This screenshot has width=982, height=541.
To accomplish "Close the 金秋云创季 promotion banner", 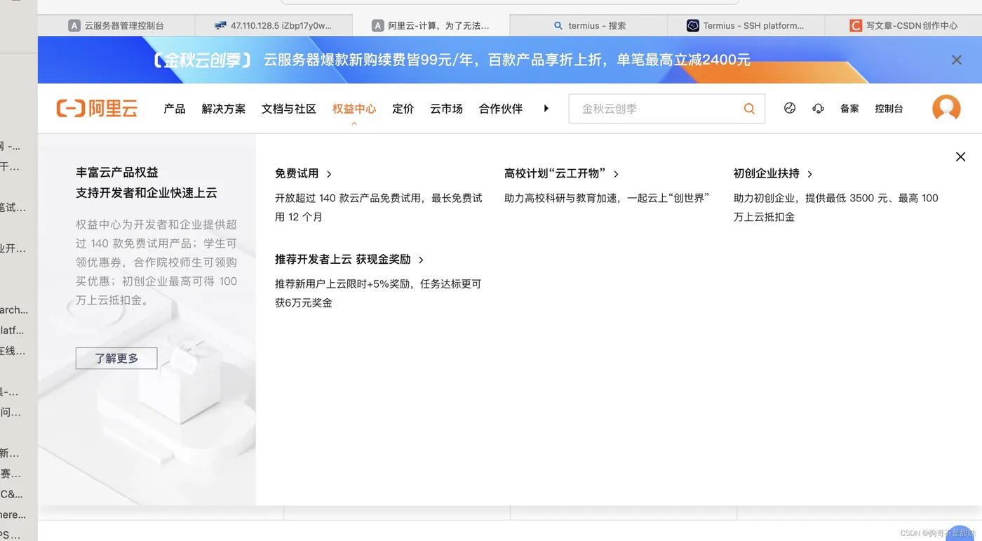I will coord(957,60).
